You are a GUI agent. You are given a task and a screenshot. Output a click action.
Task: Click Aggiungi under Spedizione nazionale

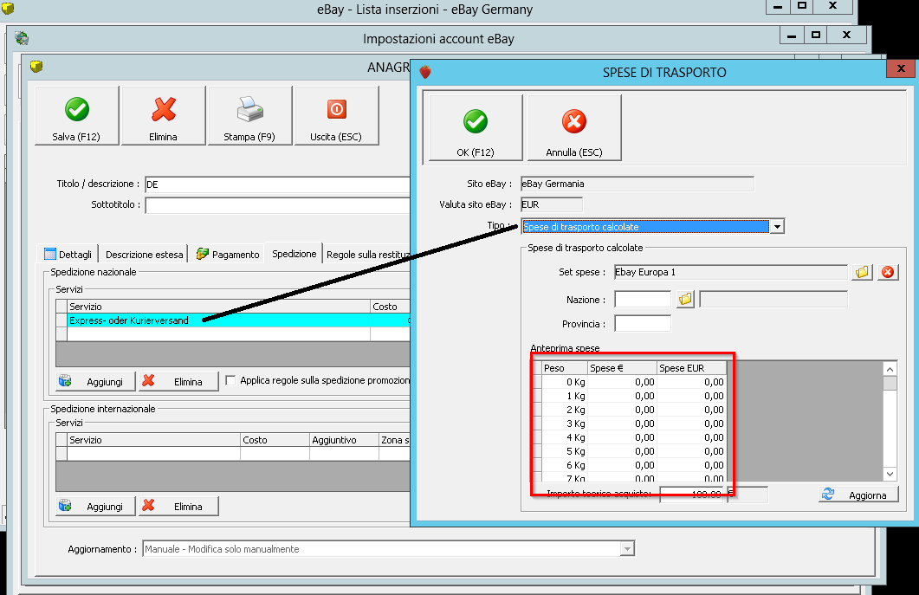95,382
